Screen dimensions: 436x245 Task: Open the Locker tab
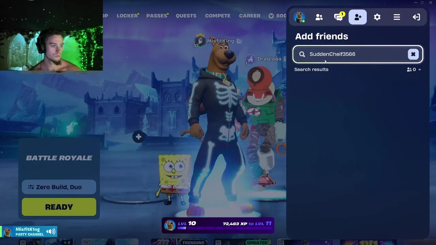tap(127, 16)
